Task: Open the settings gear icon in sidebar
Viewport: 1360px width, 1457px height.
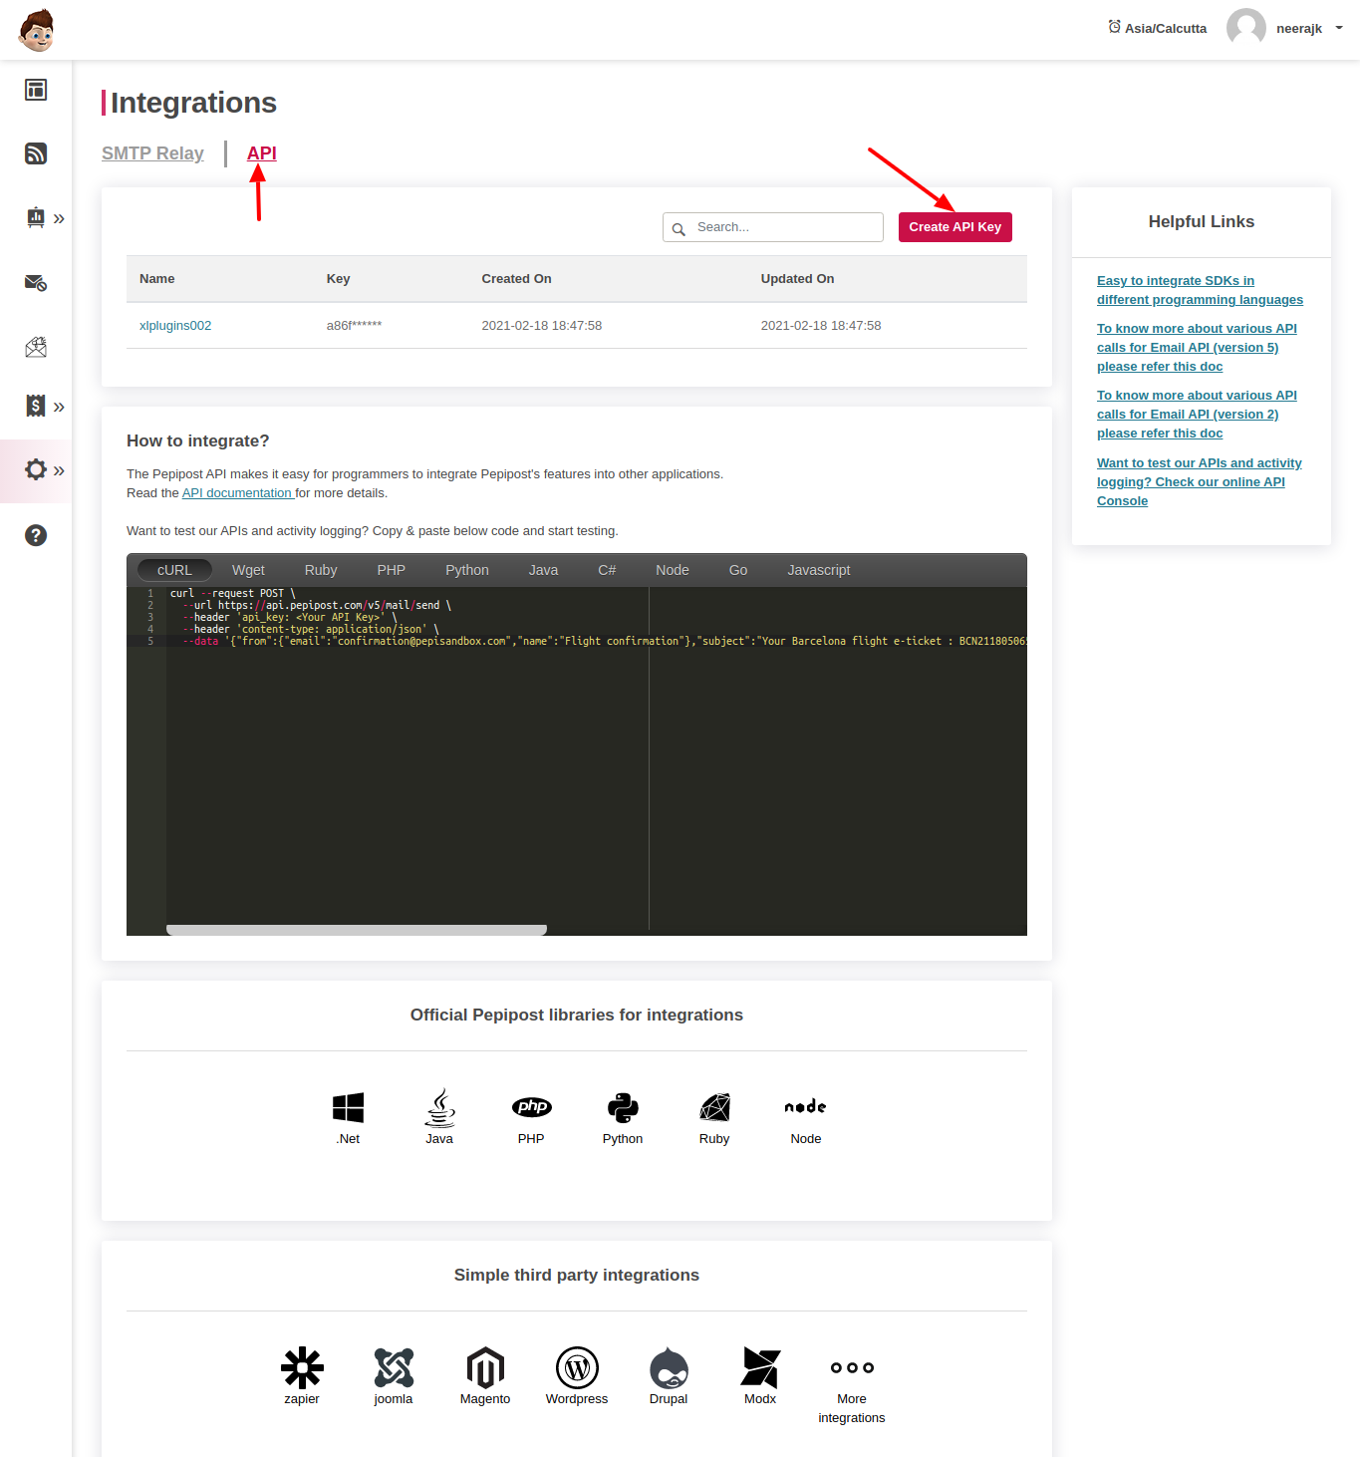Action: coord(36,469)
